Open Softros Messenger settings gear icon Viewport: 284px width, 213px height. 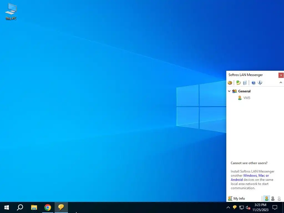[230, 83]
